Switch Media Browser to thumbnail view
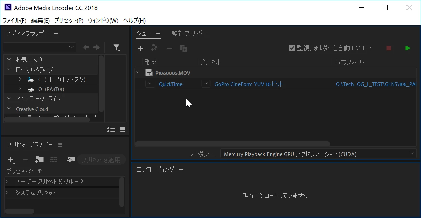Screen dimensions: 421x218 (x=123, y=129)
